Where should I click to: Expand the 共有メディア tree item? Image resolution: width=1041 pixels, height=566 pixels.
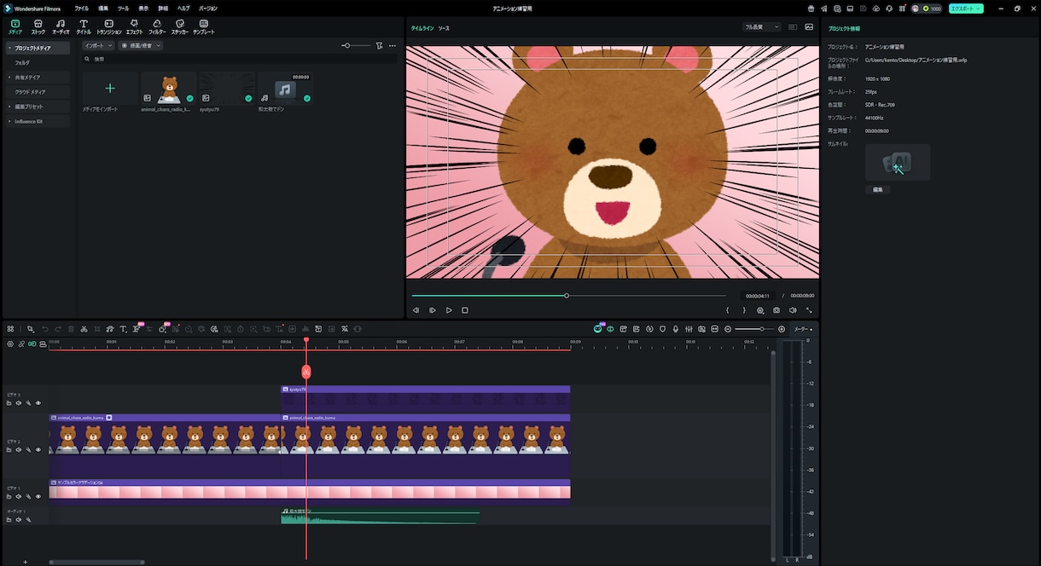tap(9, 77)
